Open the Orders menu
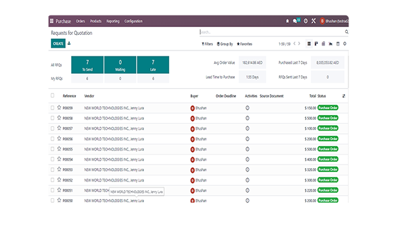The height and width of the screenshot is (242, 397). point(81,21)
